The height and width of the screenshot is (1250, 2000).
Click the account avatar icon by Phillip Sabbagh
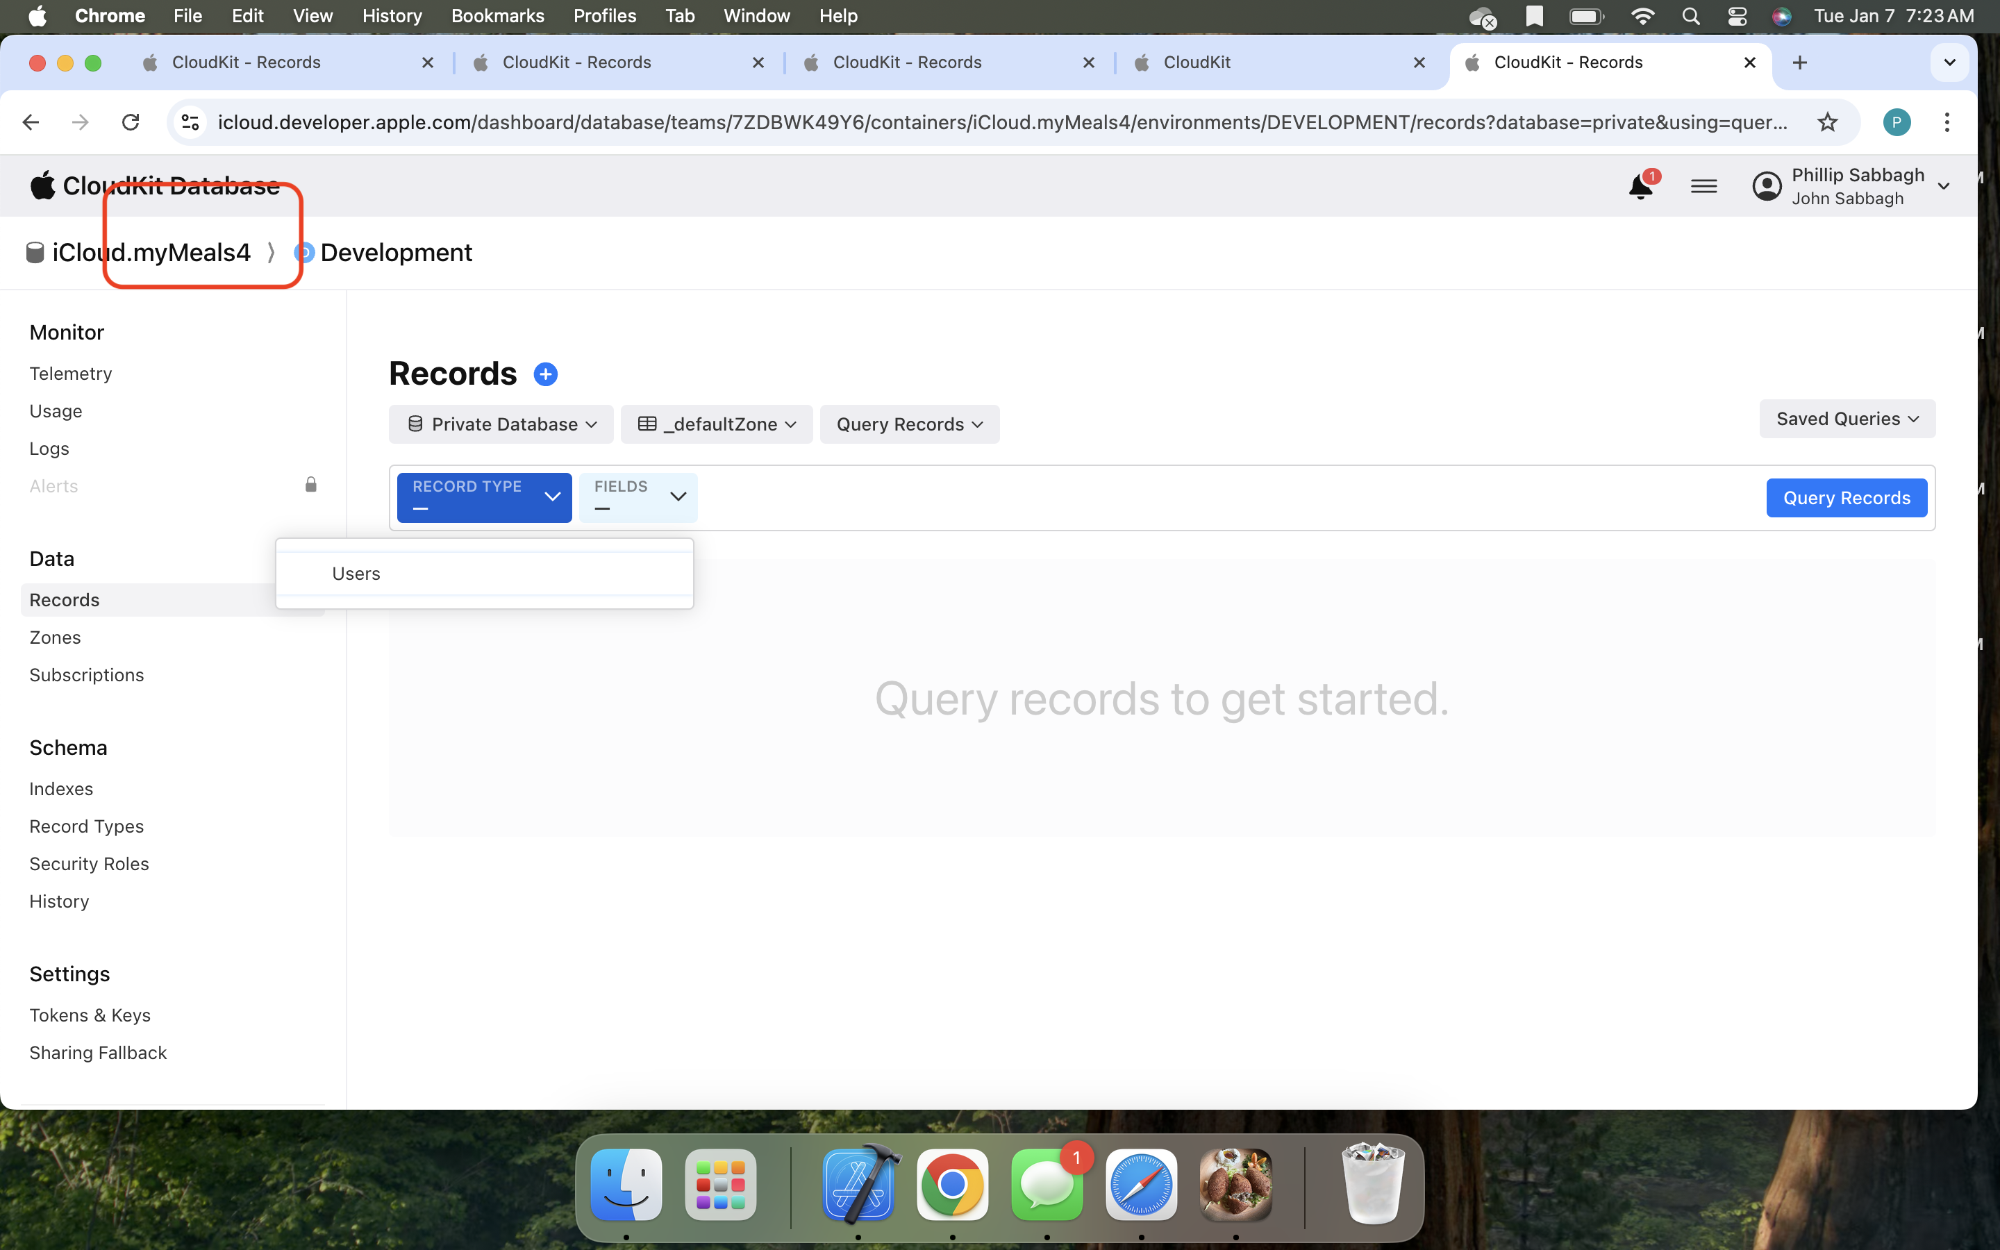click(x=1766, y=186)
